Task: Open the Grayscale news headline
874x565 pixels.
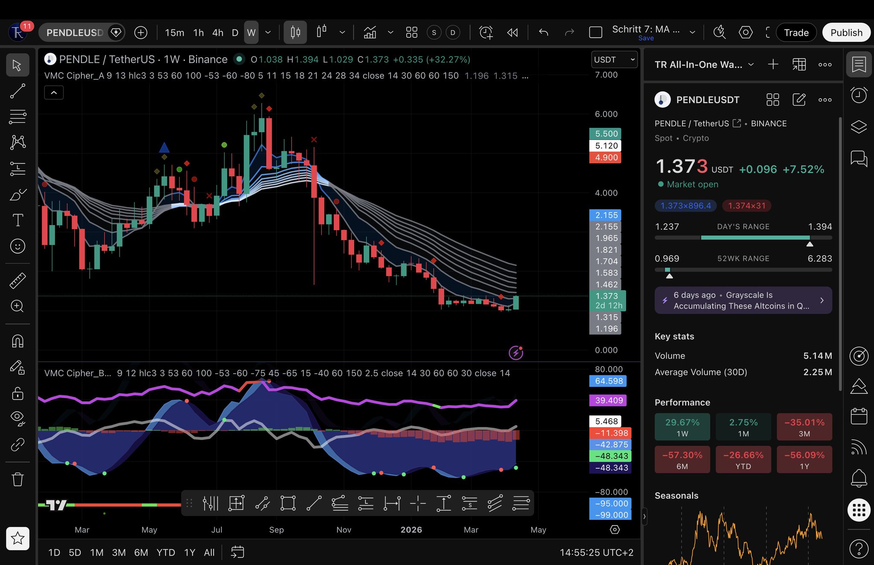Action: coord(743,300)
